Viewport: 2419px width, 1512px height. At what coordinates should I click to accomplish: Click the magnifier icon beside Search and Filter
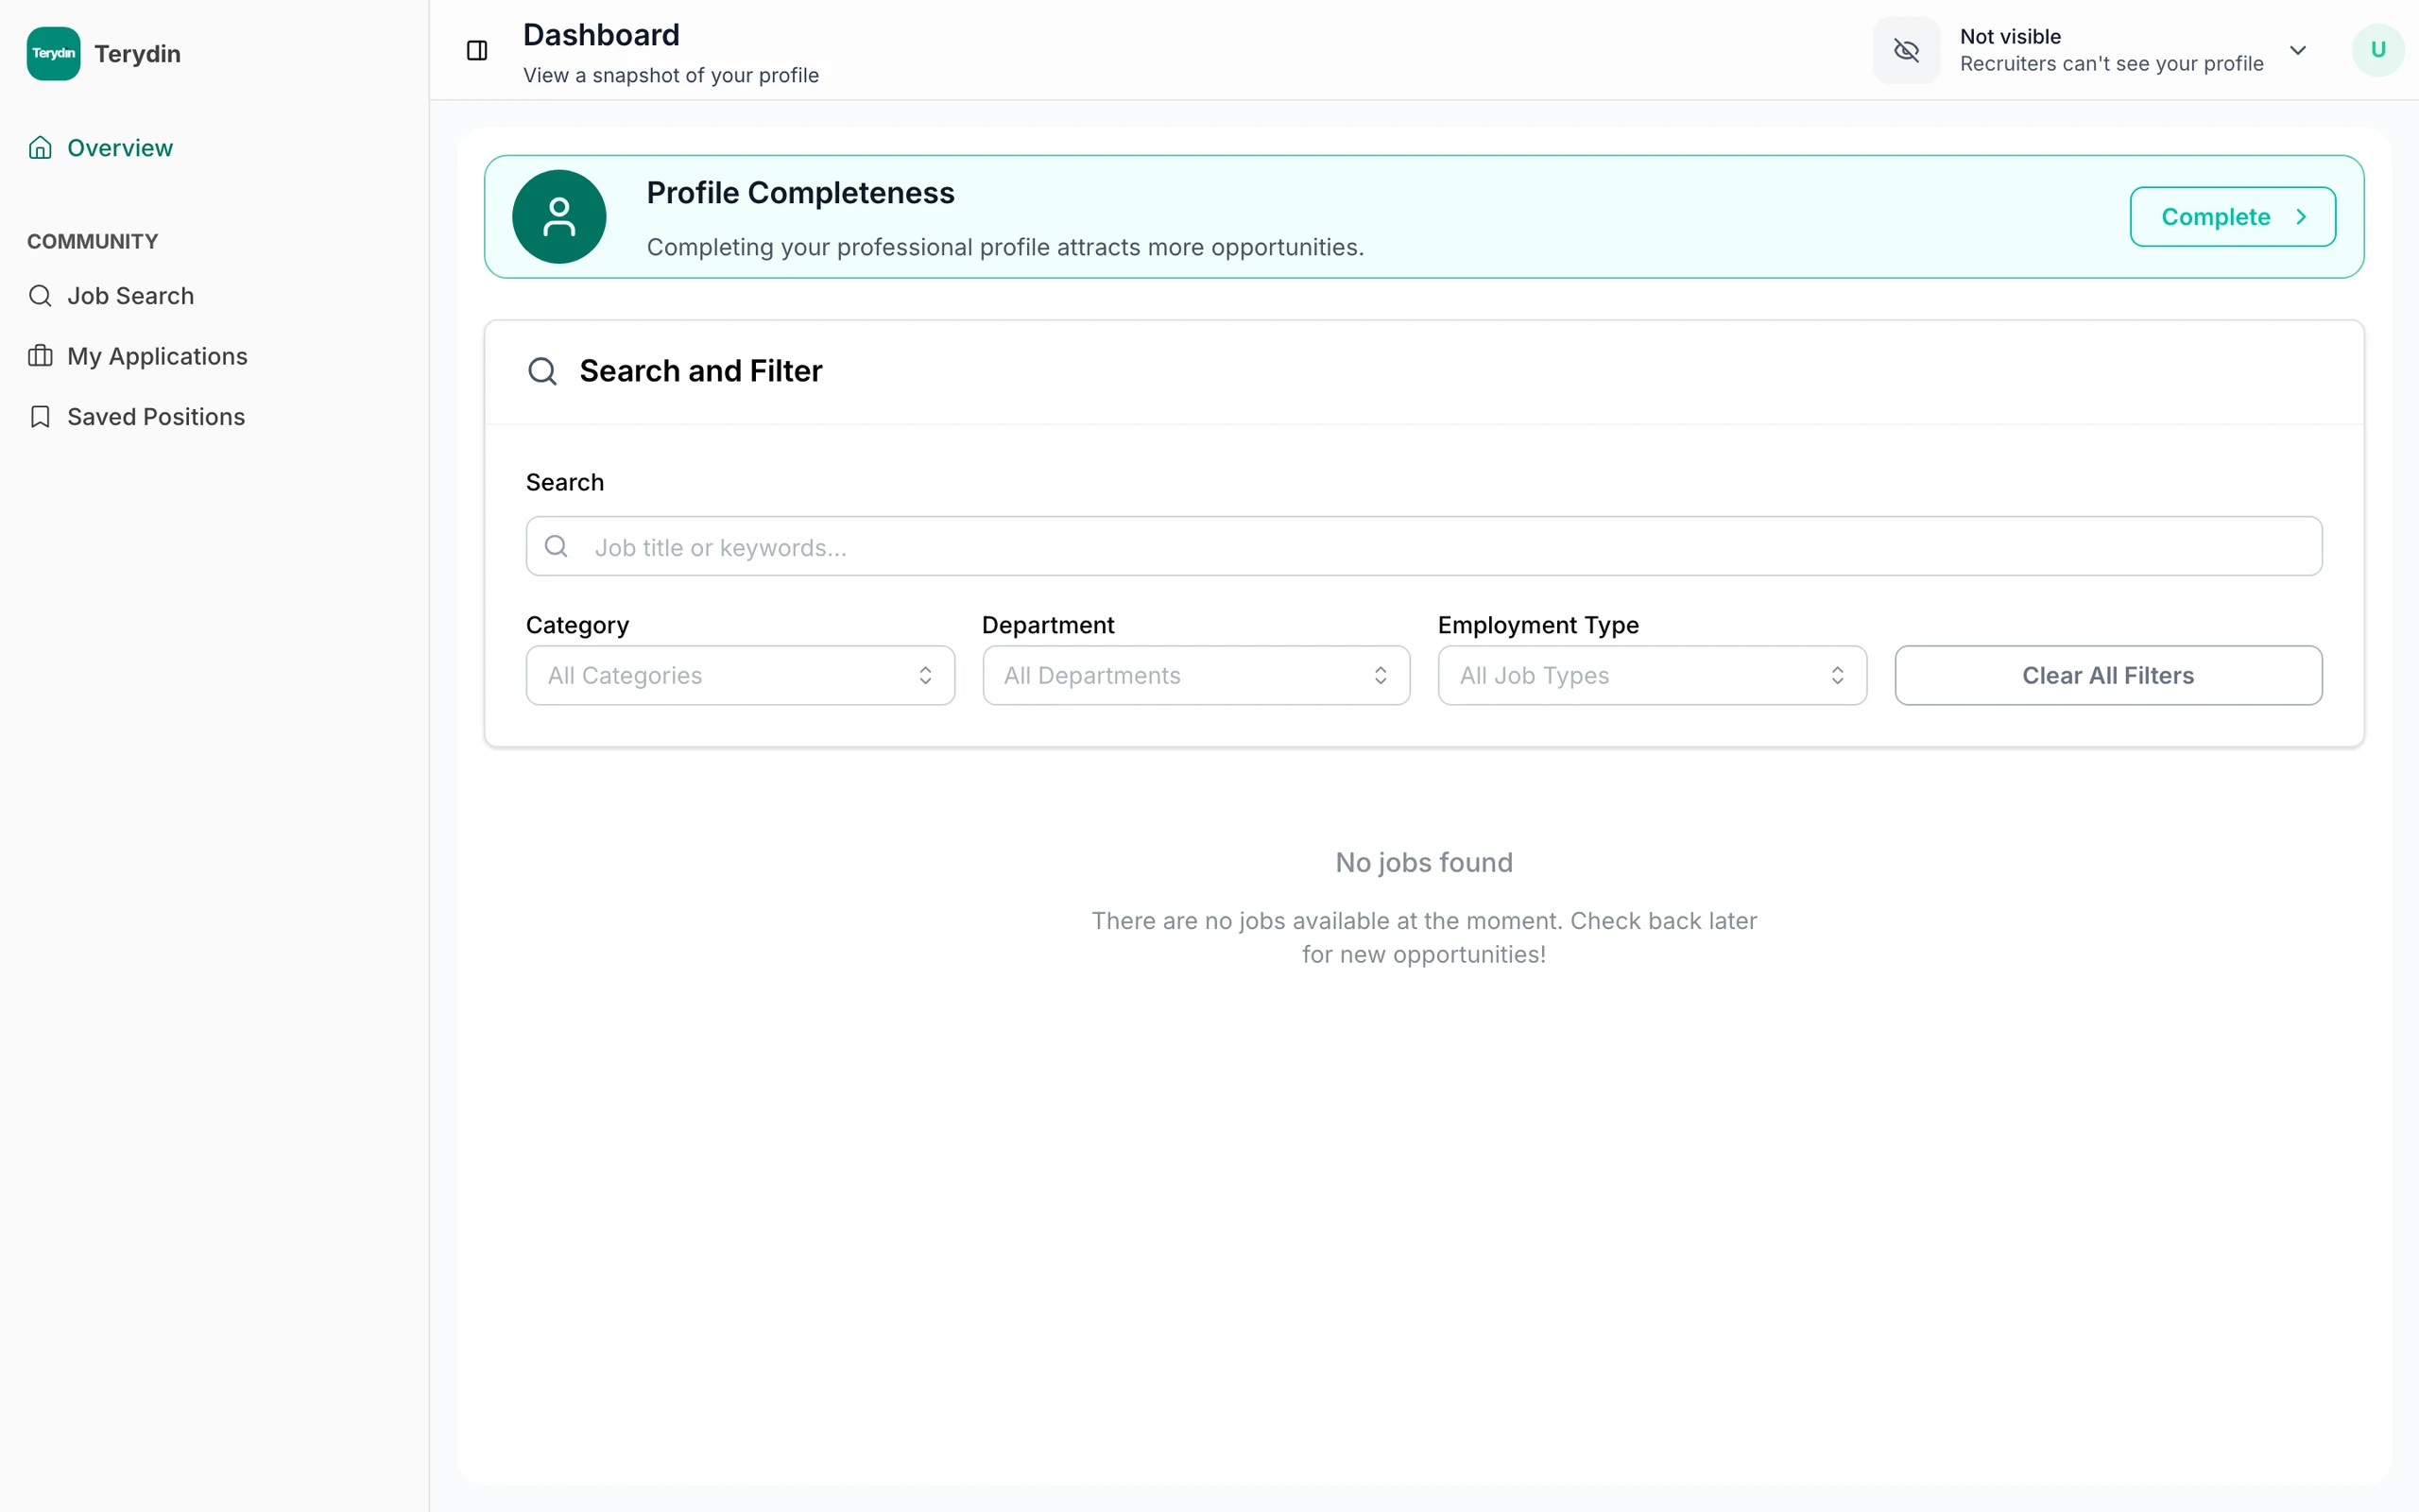pyautogui.click(x=542, y=371)
